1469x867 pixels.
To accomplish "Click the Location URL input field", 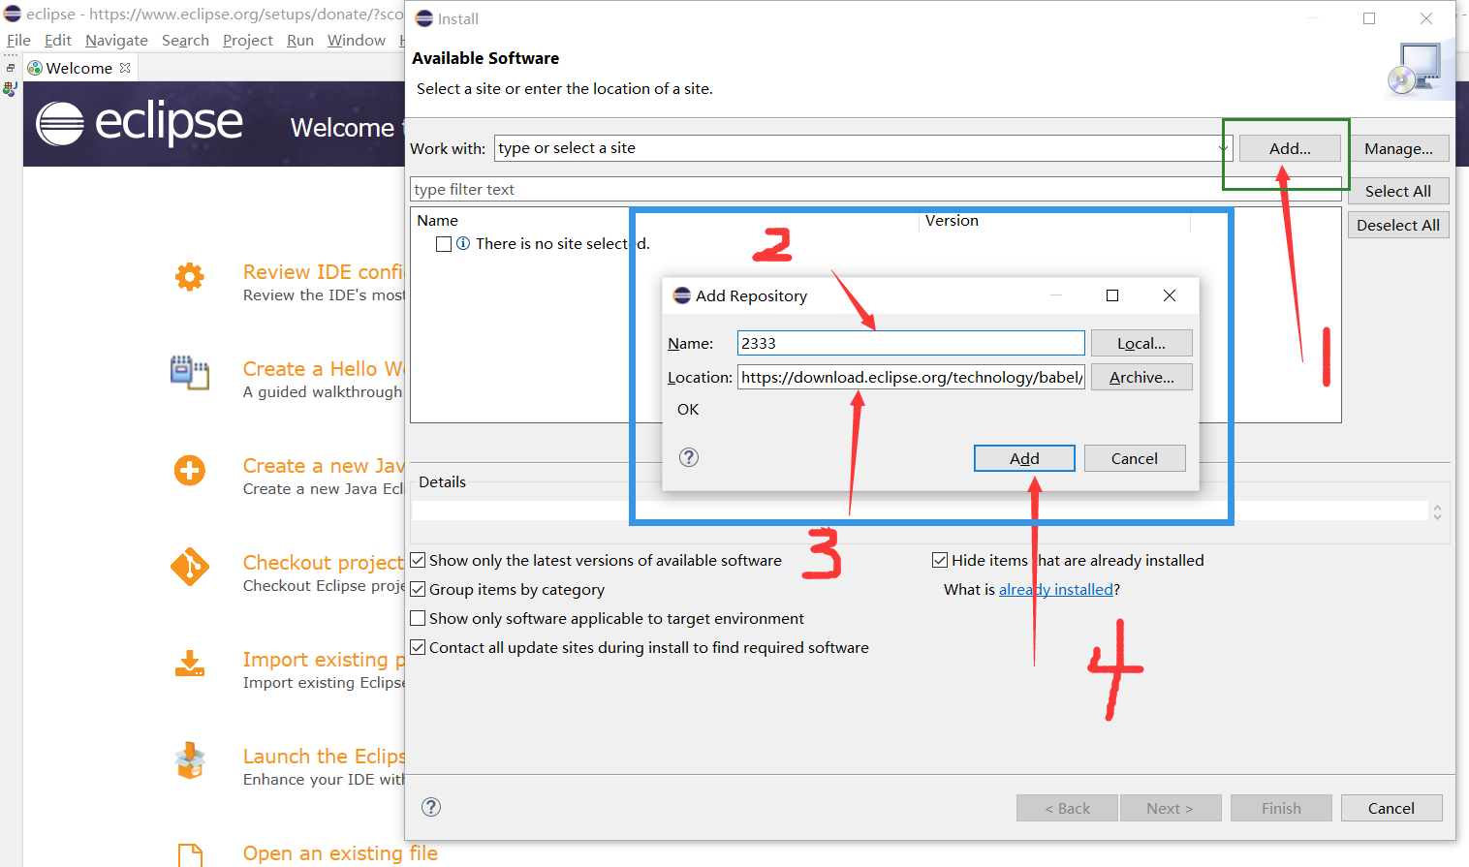I will 911,377.
